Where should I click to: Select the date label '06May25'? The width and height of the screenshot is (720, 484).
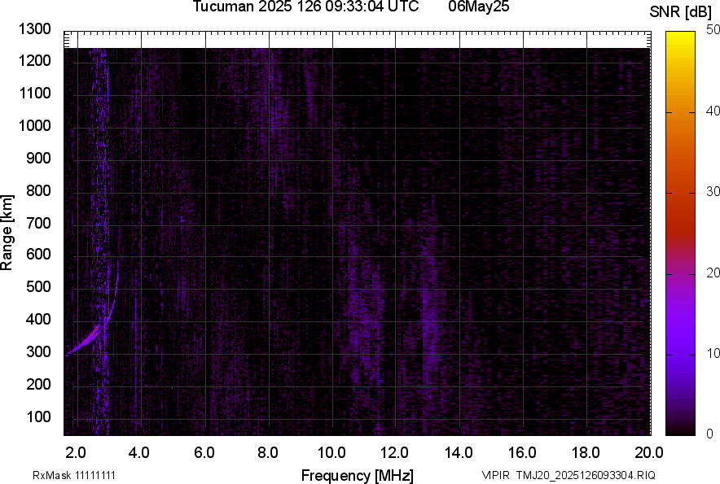pos(478,7)
